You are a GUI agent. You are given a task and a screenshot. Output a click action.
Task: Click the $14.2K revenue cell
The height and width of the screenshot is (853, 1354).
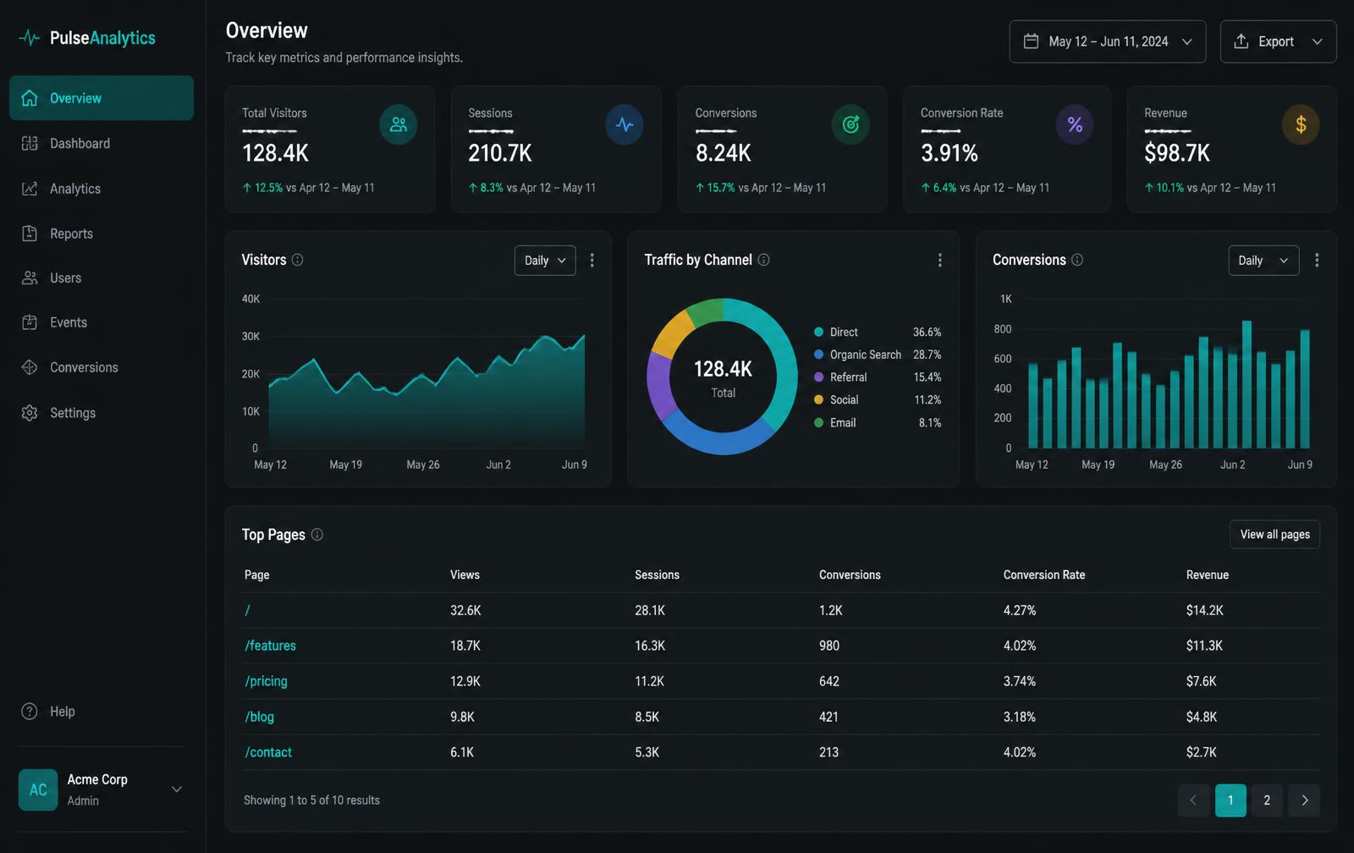click(1205, 610)
